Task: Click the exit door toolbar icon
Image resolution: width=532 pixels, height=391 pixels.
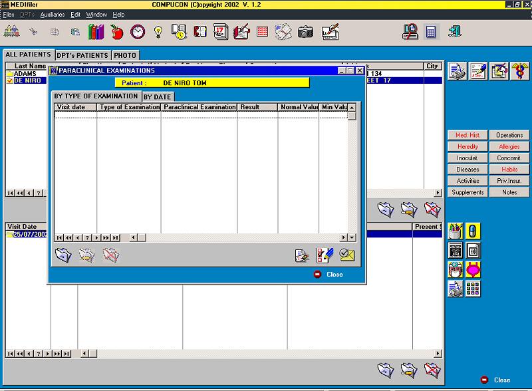Action: pos(455,31)
